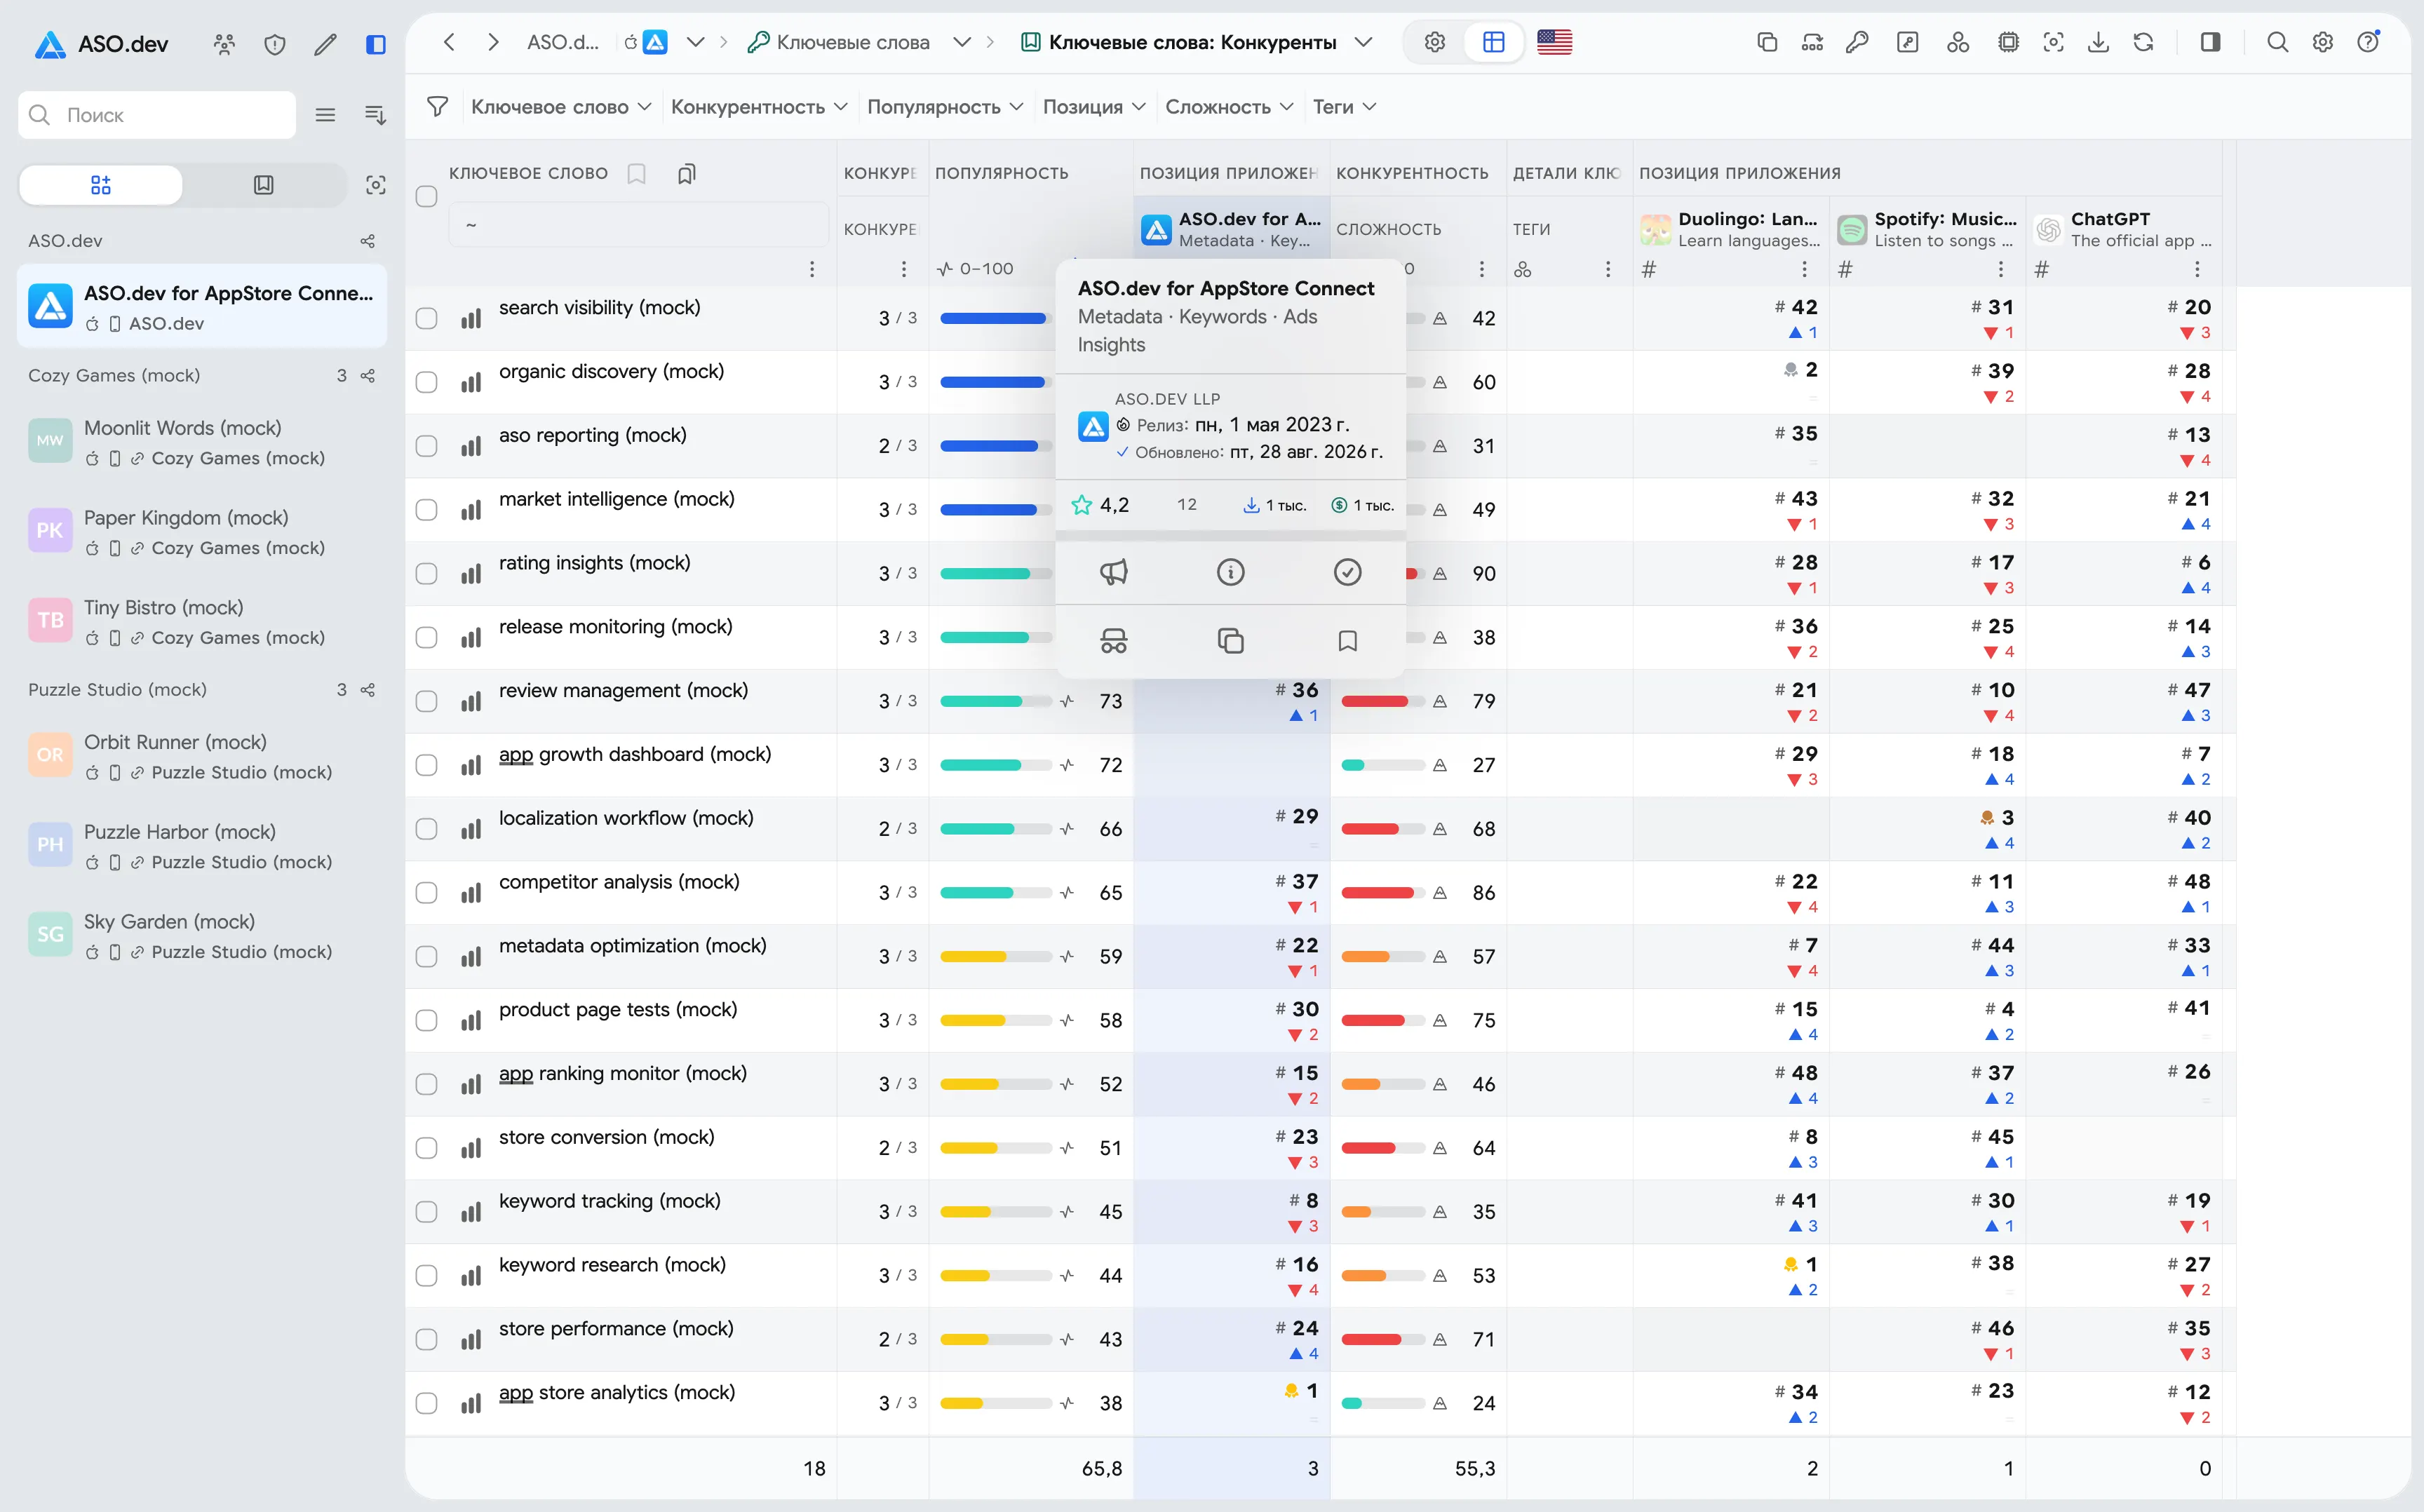The image size is (2424, 1512).
Task: Open the Популярность filter dropdown
Action: point(945,106)
